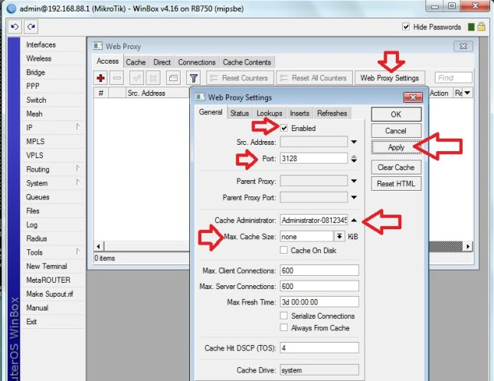This screenshot has height=381, width=494.
Task: Enable Cache On Disk checkbox
Action: [x=283, y=250]
